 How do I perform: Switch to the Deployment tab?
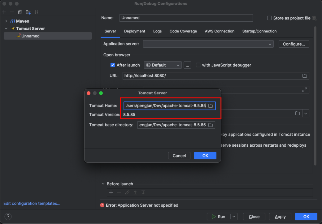pyautogui.click(x=135, y=31)
